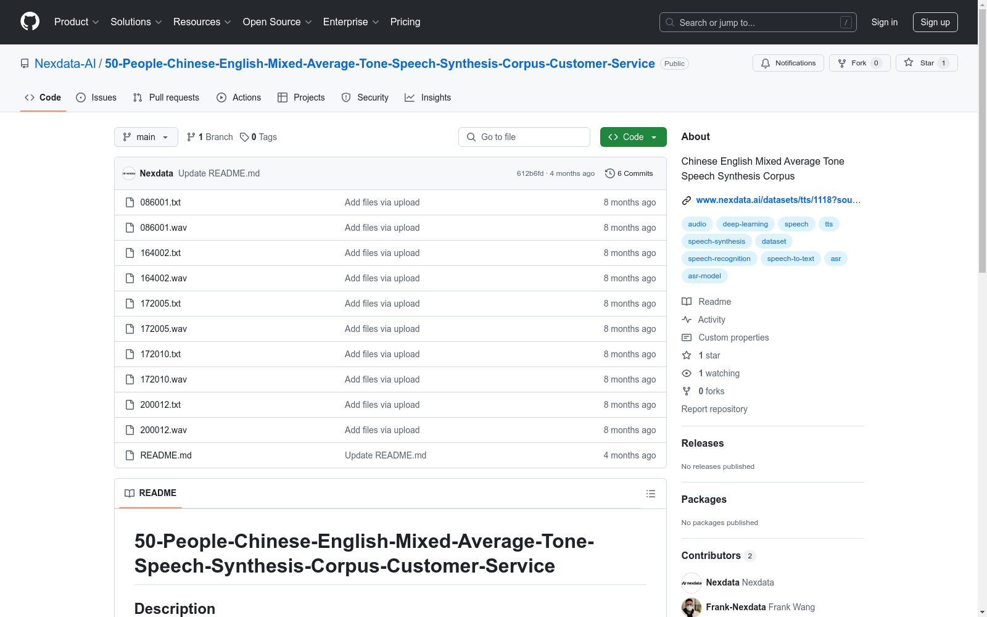This screenshot has height=617, width=987.
Task: Open the green Code dropdown button
Action: pos(633,137)
